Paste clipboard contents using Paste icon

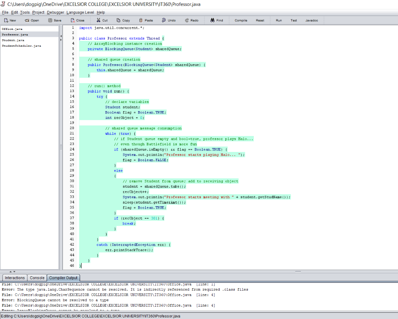[x=147, y=20]
